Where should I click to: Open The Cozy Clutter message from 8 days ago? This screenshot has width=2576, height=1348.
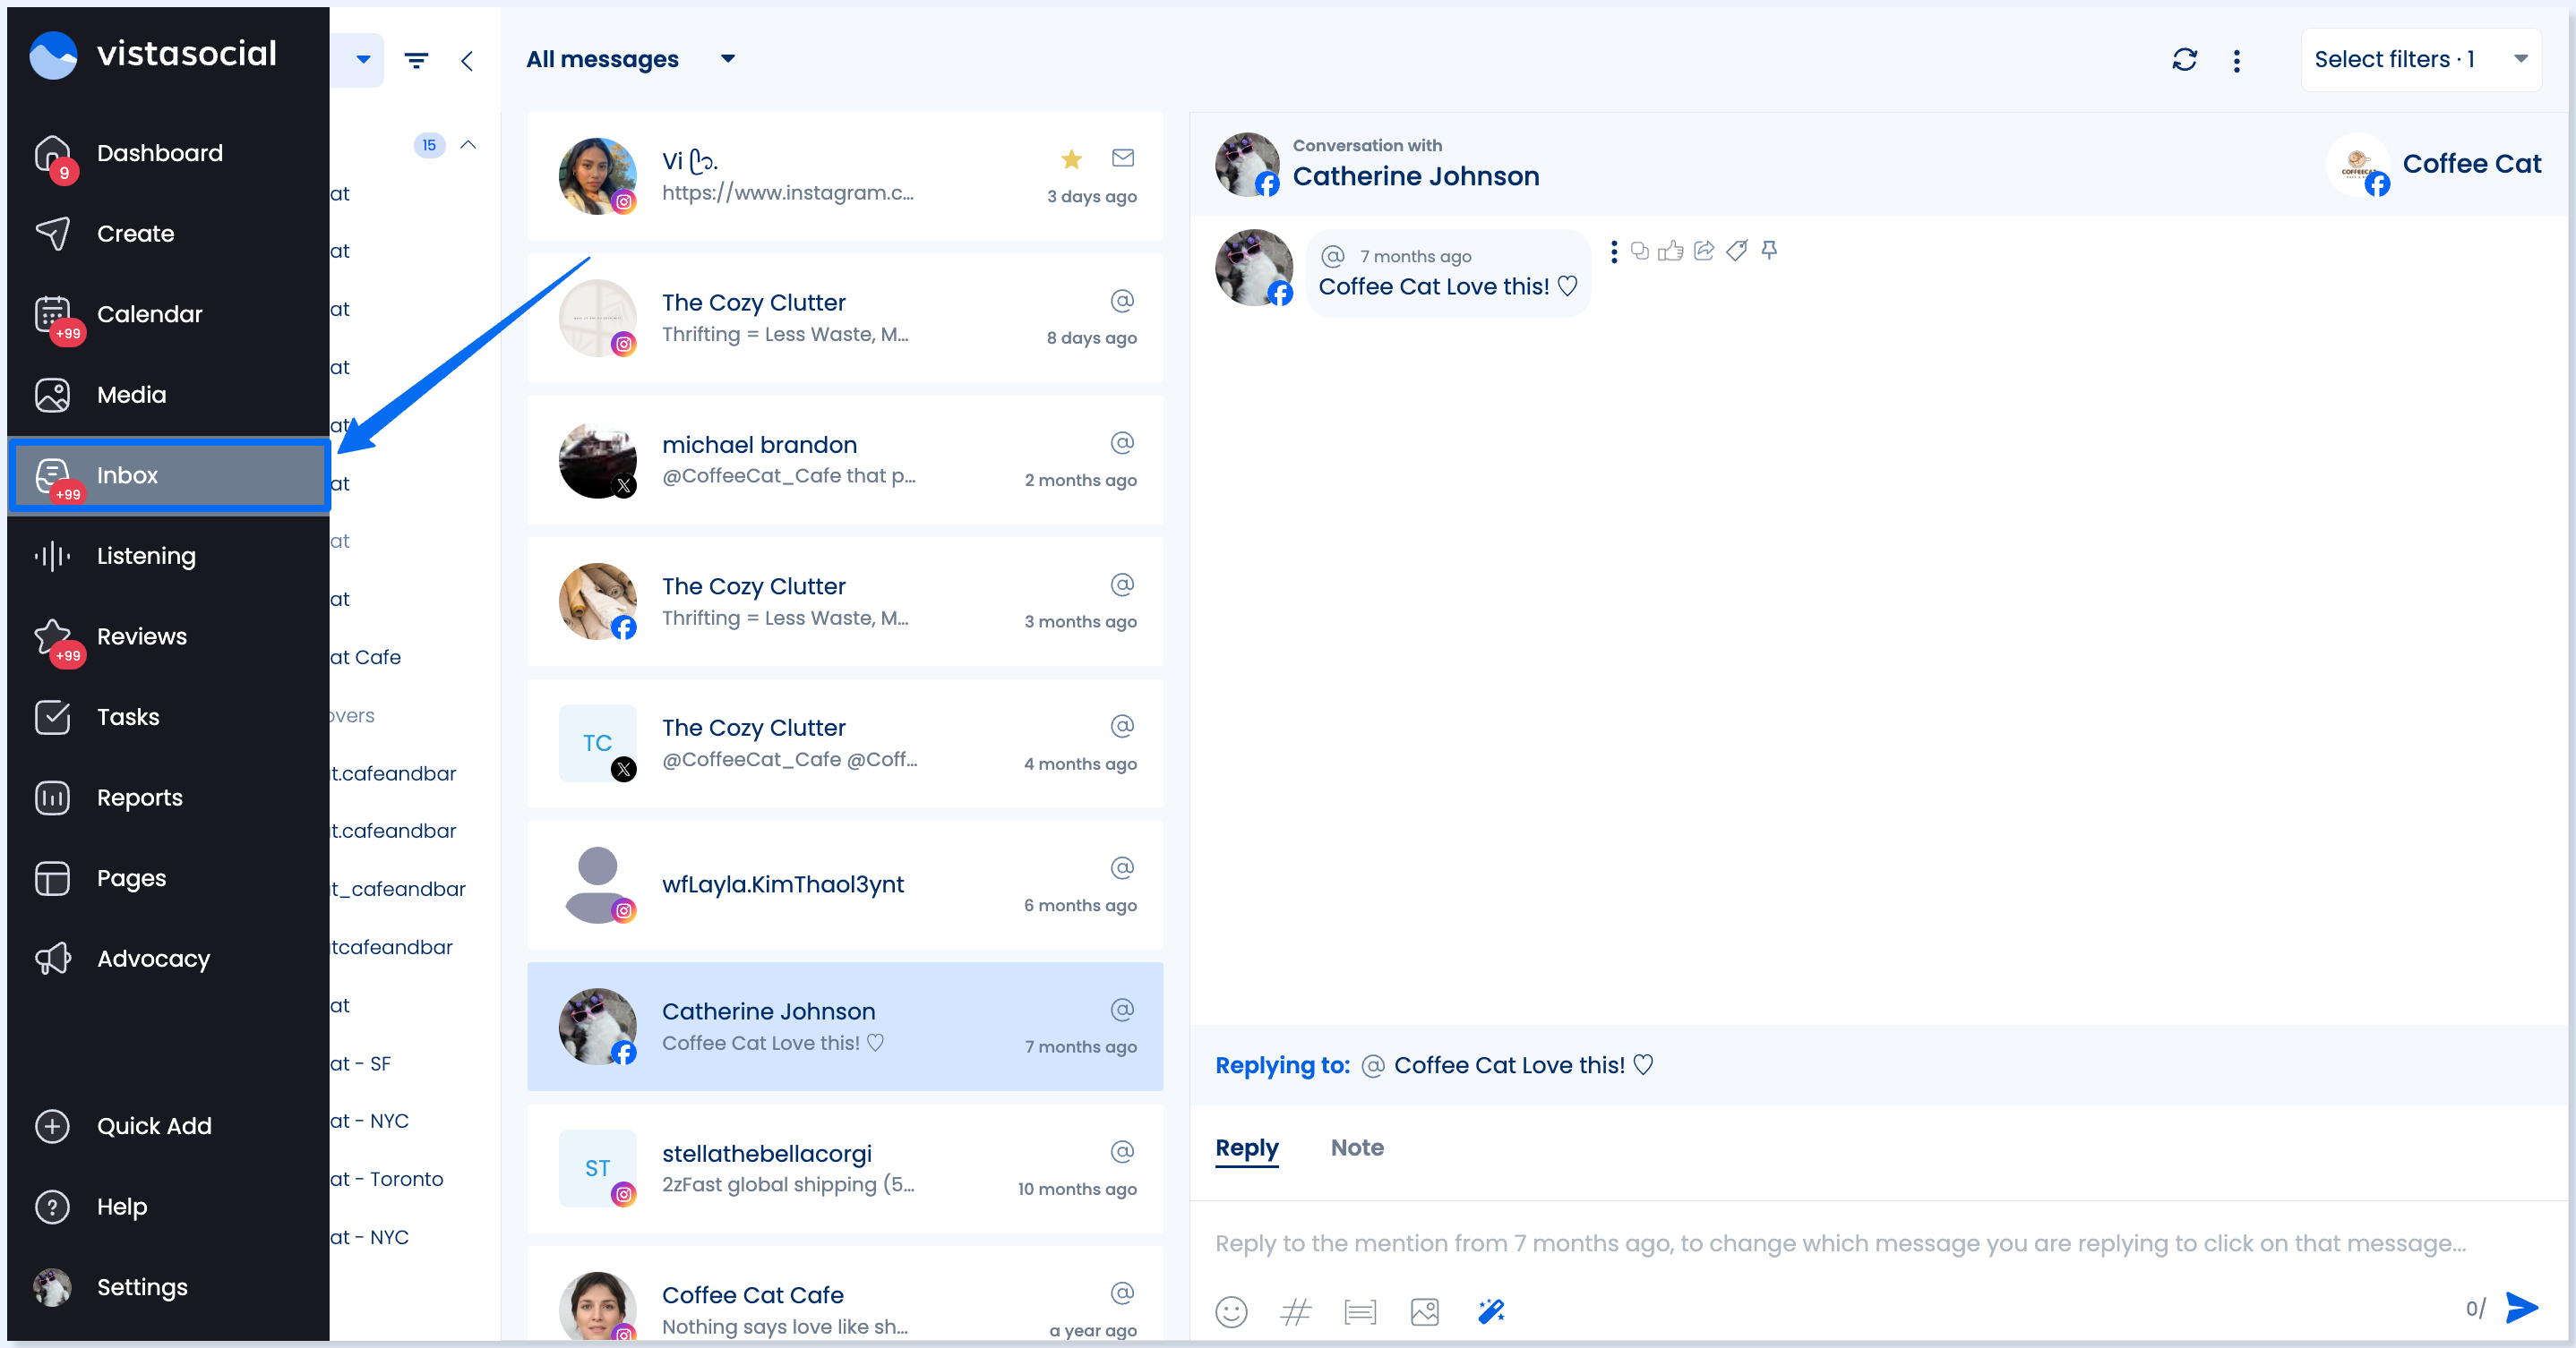click(x=844, y=318)
